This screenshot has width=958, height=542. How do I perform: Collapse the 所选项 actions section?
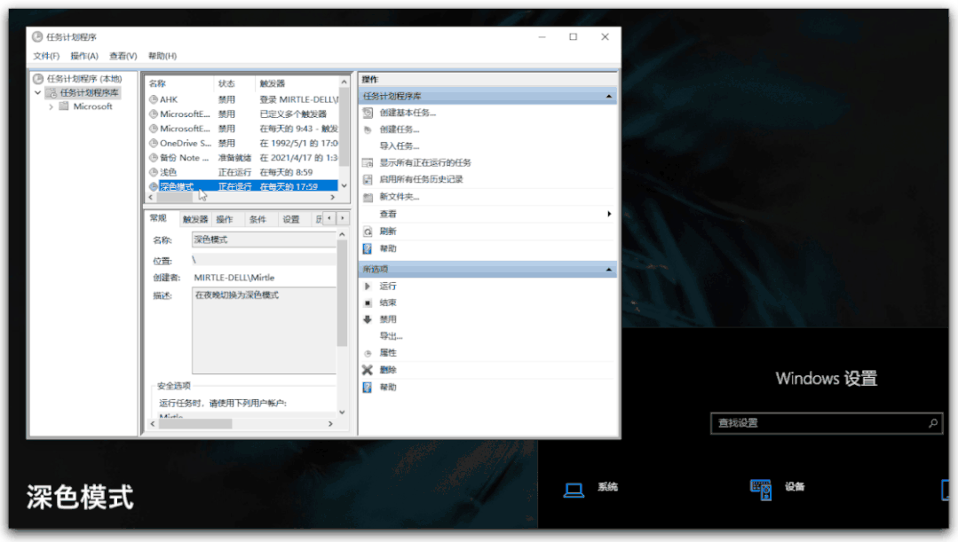(x=608, y=270)
